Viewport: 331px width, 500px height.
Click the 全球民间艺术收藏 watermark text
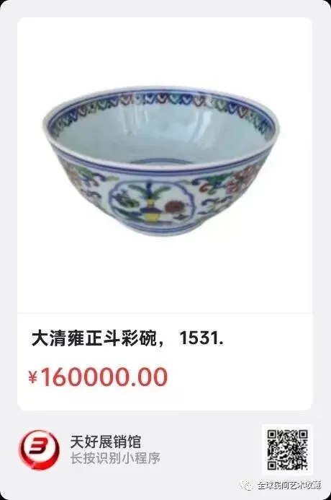[289, 486]
